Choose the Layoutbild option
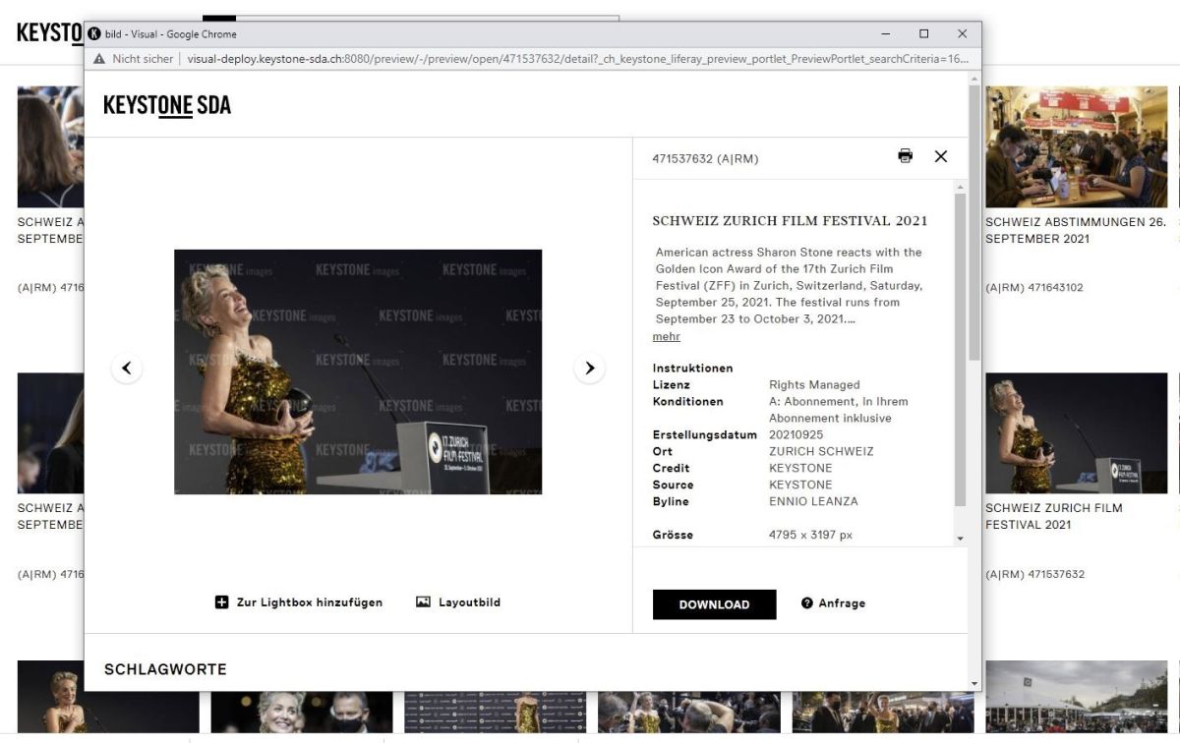This screenshot has width=1180, height=743. pyautogui.click(x=458, y=602)
